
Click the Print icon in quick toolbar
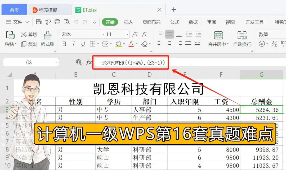[x=57, y=22]
